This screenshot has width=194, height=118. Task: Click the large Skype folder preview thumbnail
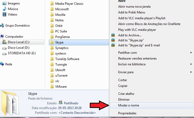[x=10, y=103]
